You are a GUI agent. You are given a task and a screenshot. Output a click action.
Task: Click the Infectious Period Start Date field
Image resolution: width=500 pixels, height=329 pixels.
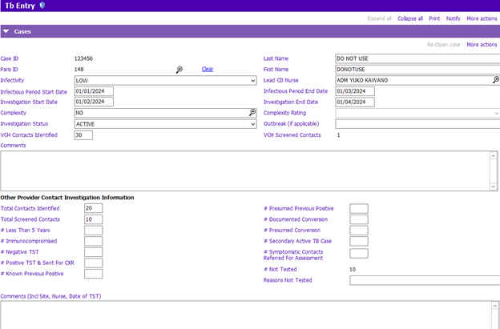94,91
